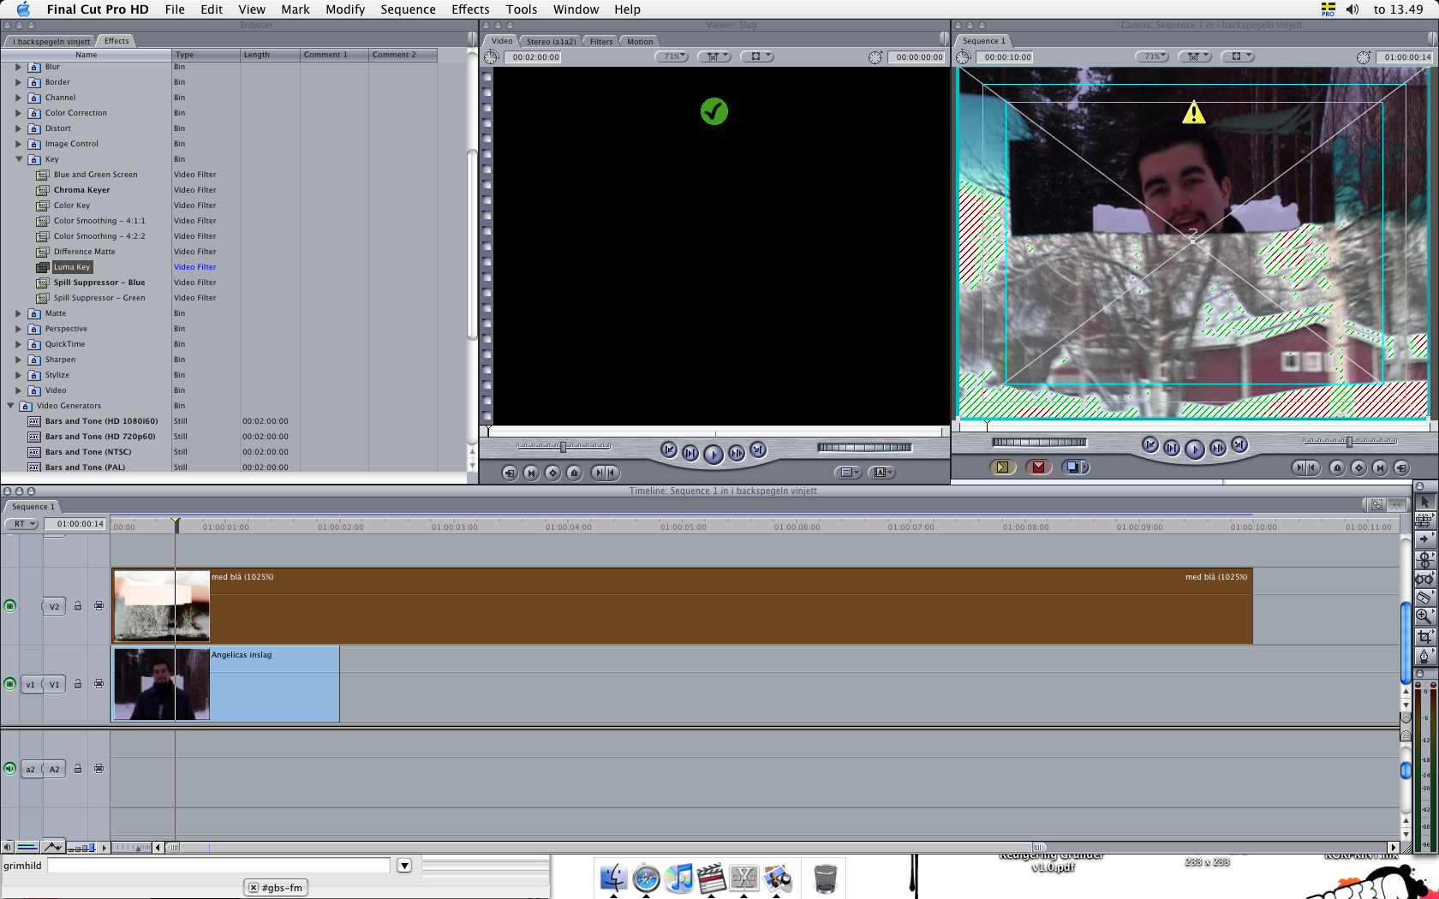
Task: Toggle Auto Select on V2 track
Action: [x=99, y=606]
